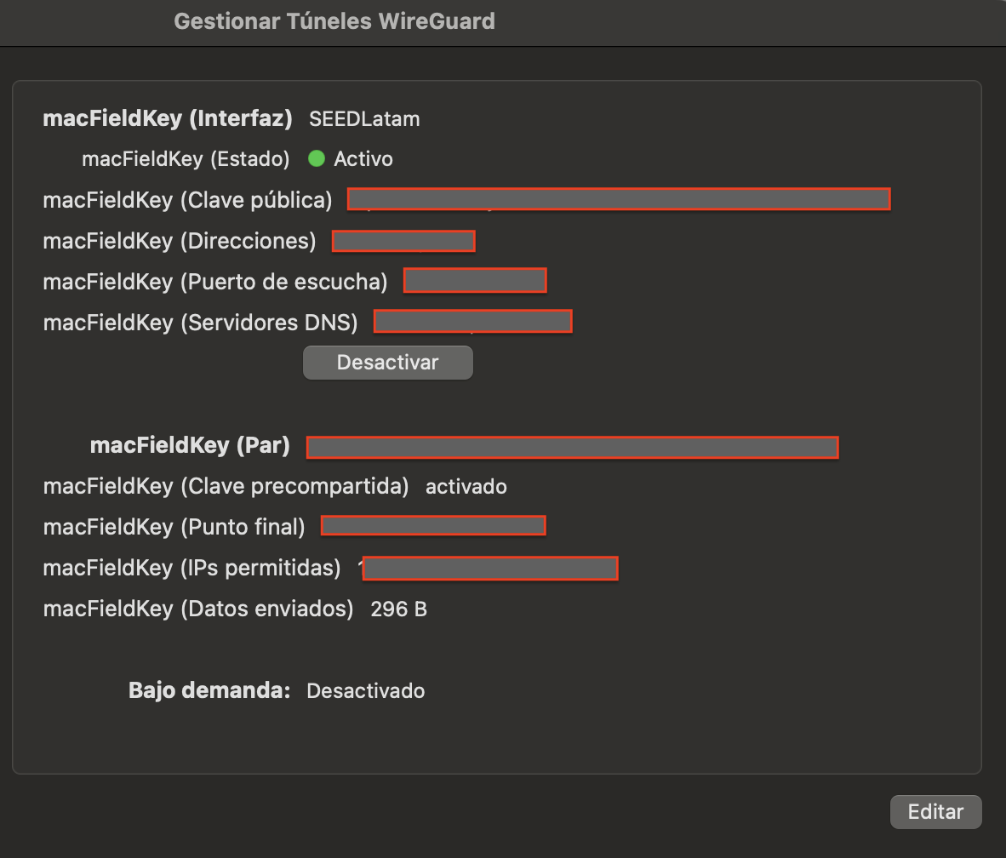1006x858 pixels.
Task: Select the redacted Punto final value
Action: tap(433, 526)
